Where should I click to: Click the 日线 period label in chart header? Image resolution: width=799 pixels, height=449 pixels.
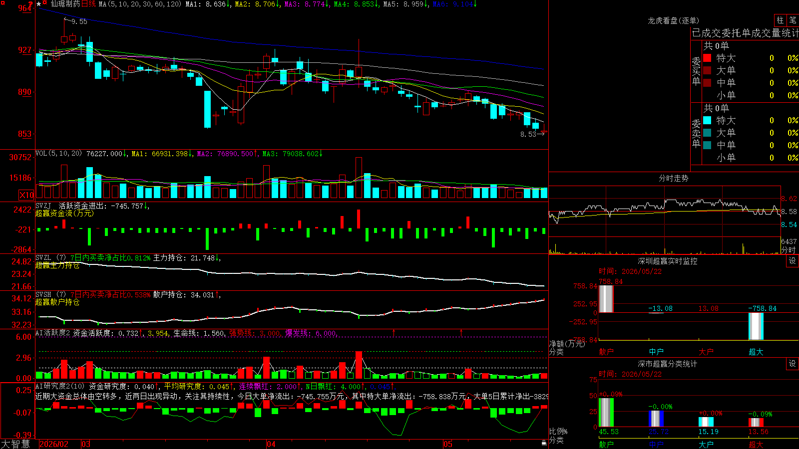(88, 4)
